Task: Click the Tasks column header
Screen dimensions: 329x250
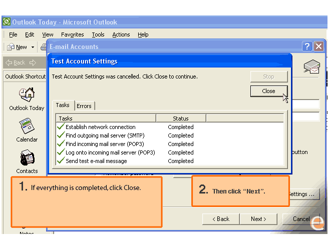Action: point(106,118)
